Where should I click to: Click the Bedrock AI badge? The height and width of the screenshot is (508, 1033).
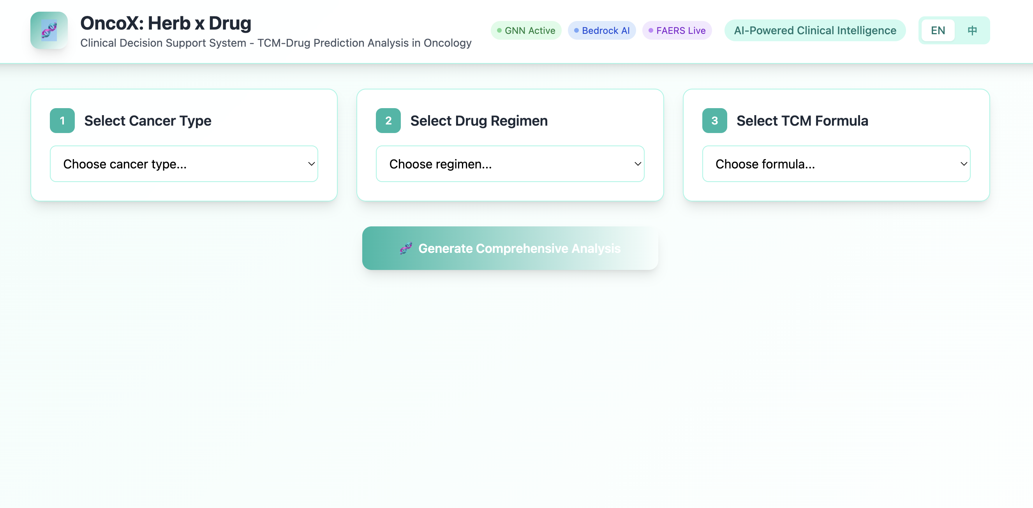pyautogui.click(x=601, y=30)
